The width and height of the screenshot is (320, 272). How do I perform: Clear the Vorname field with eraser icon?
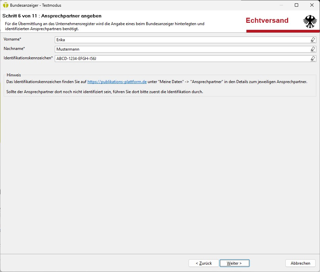click(313, 40)
